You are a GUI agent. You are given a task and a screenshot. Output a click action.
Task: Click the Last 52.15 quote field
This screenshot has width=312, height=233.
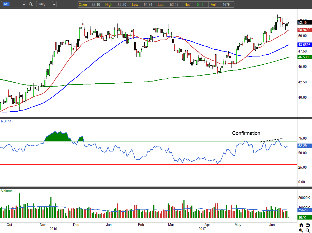(169, 4)
